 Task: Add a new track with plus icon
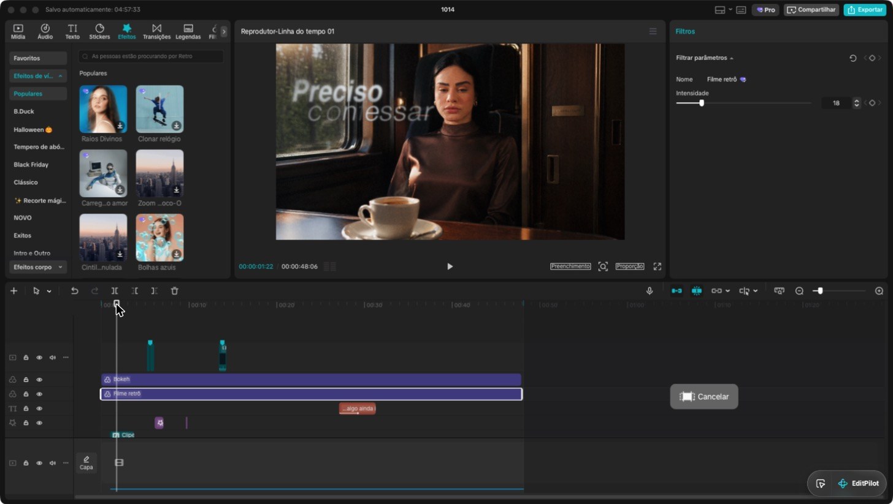pos(13,291)
